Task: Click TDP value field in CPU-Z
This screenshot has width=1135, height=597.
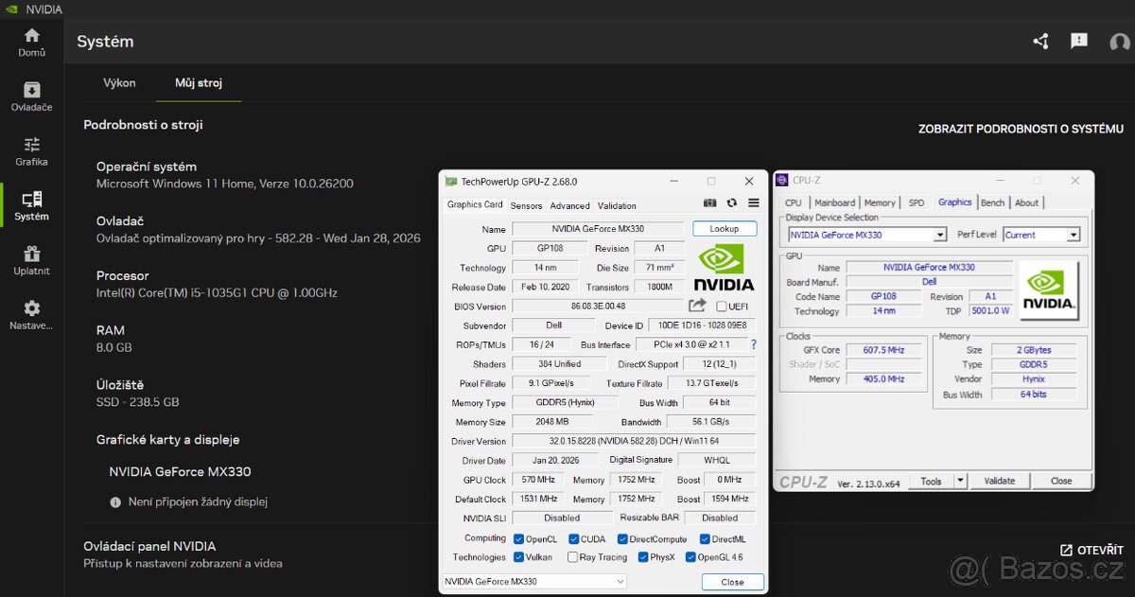Action: [x=990, y=310]
